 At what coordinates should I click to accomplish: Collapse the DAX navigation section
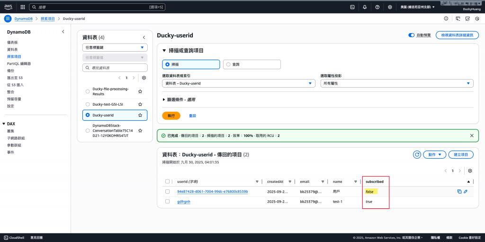(x=4, y=124)
